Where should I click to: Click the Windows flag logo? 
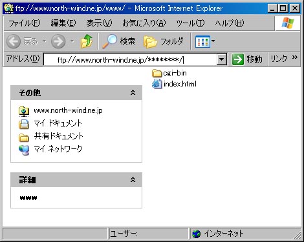pos(288,23)
